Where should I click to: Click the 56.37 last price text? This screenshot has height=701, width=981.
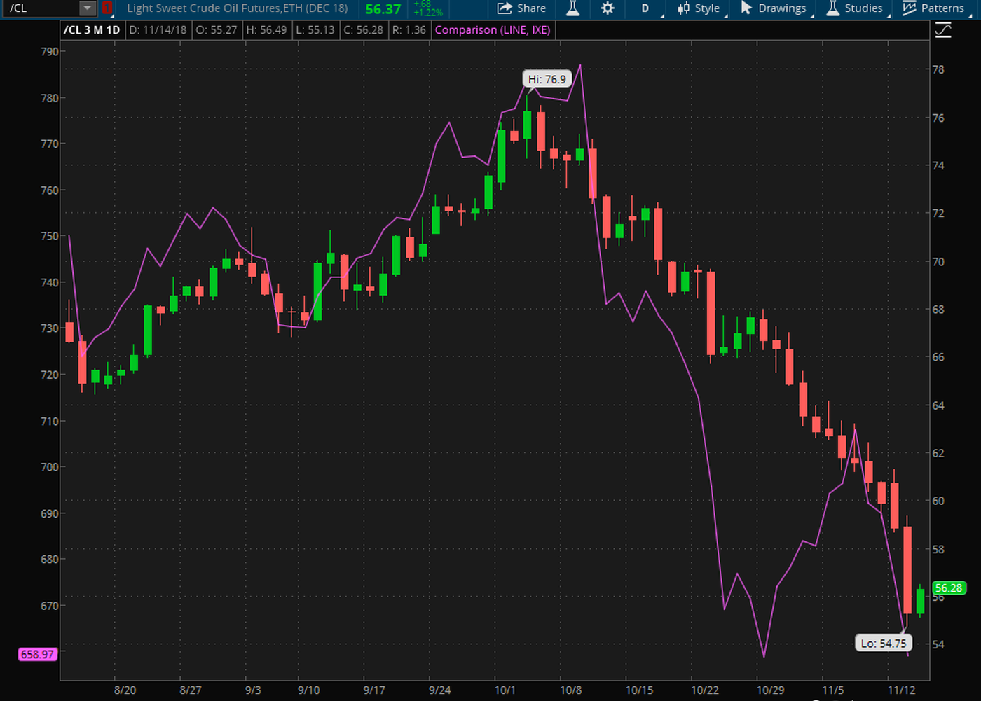pos(383,9)
